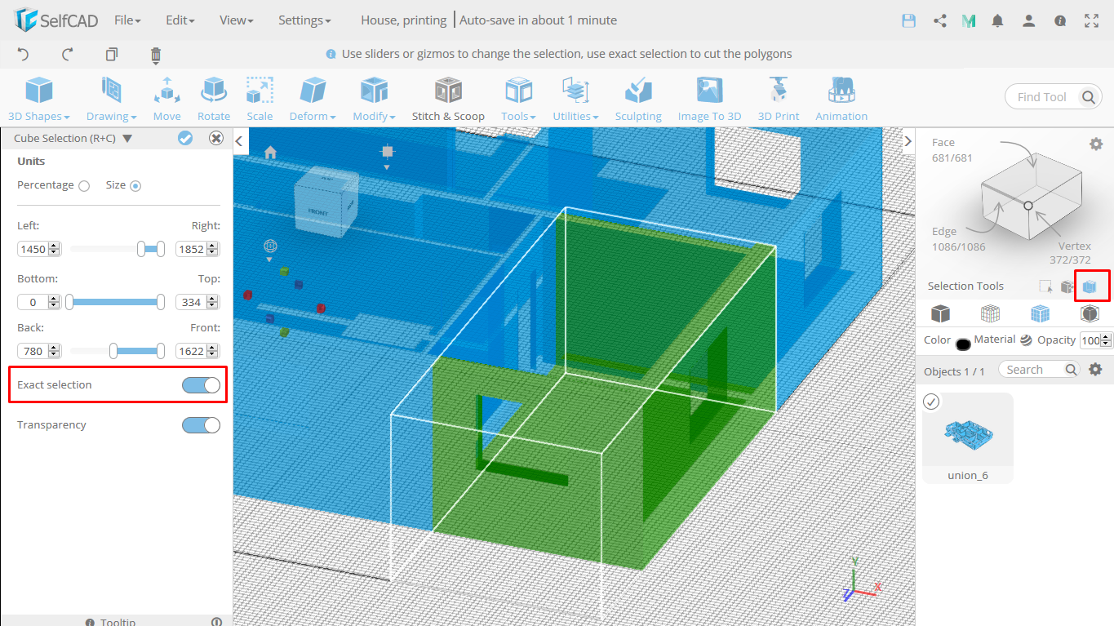Open the Tools dropdown
Screen dimensions: 1114x626
[x=518, y=100]
